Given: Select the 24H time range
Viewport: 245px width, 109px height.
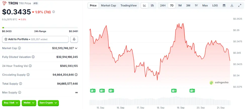Looking at the screenshot, I should pos(163,6).
